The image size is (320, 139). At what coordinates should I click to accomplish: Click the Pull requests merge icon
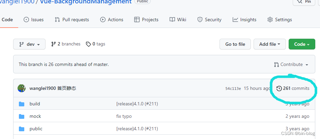pos(57,20)
